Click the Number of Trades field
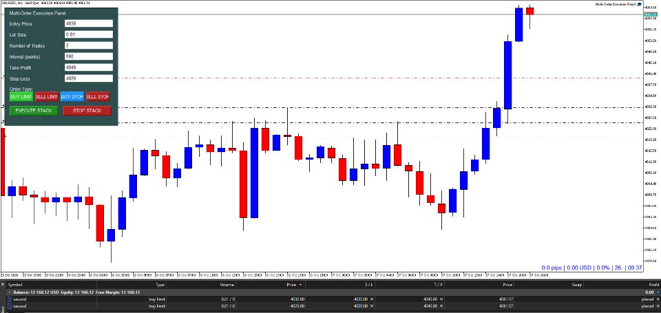Viewport: 661px width, 313px height. click(89, 45)
